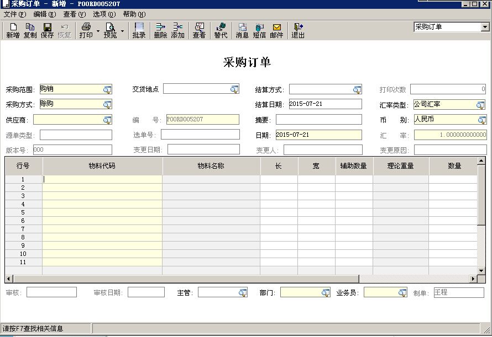Click the grid's horizontal scrollbar thumb
Image resolution: width=492 pixels, height=337 pixels.
[x=186, y=279]
